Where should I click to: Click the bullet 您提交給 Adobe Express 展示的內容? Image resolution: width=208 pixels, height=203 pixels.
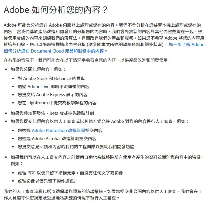click(x=53, y=95)
